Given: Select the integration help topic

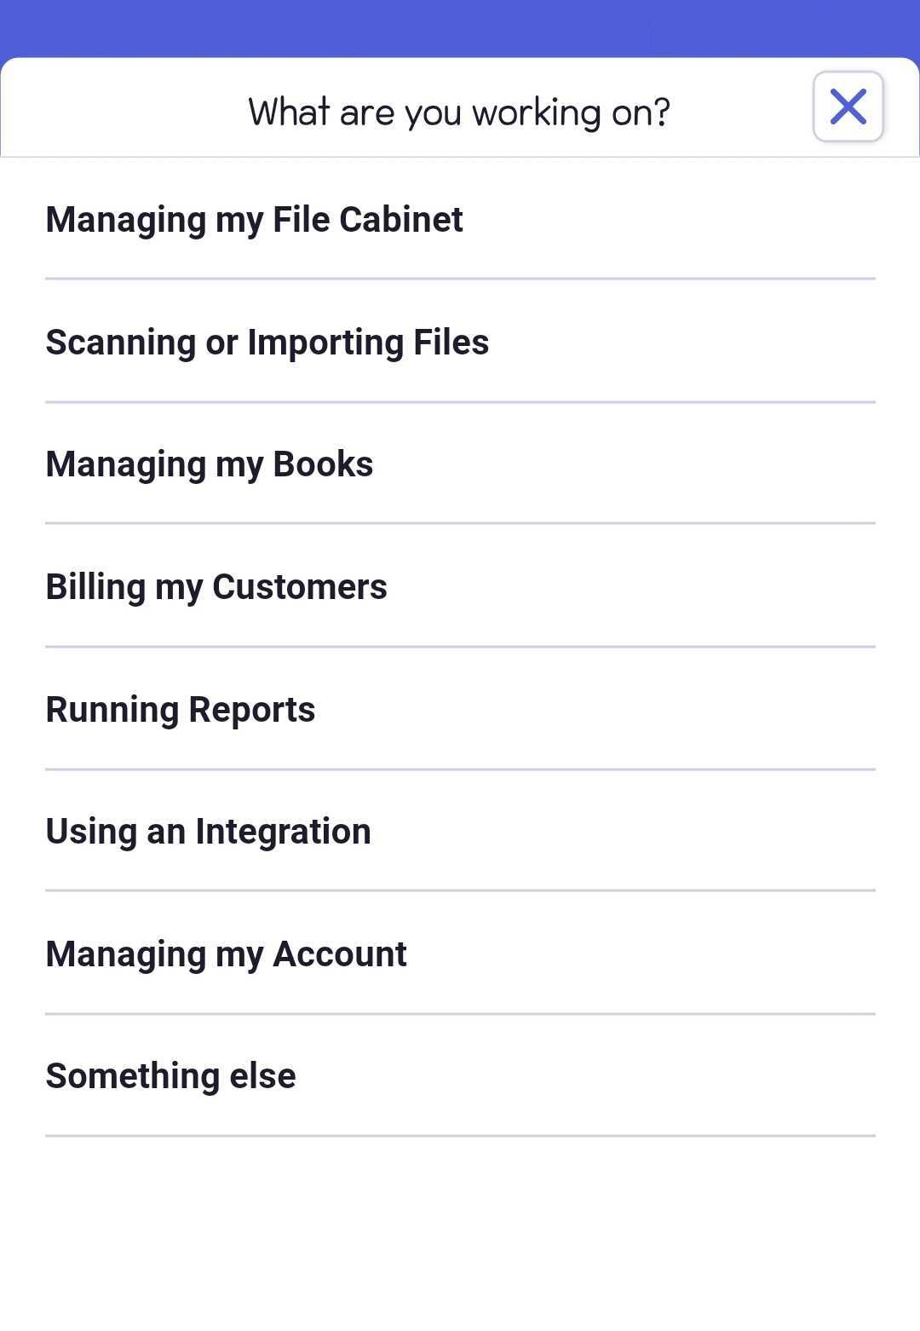Looking at the screenshot, I should [x=460, y=831].
